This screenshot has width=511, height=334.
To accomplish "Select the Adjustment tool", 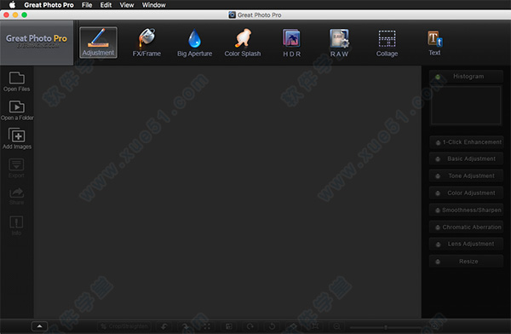I will click(98, 43).
